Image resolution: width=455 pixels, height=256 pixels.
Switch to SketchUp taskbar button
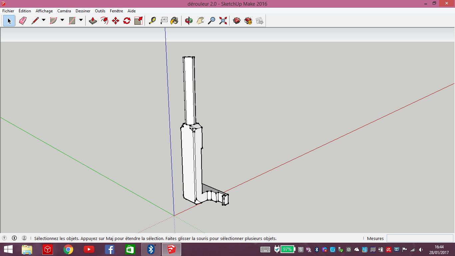click(x=172, y=249)
